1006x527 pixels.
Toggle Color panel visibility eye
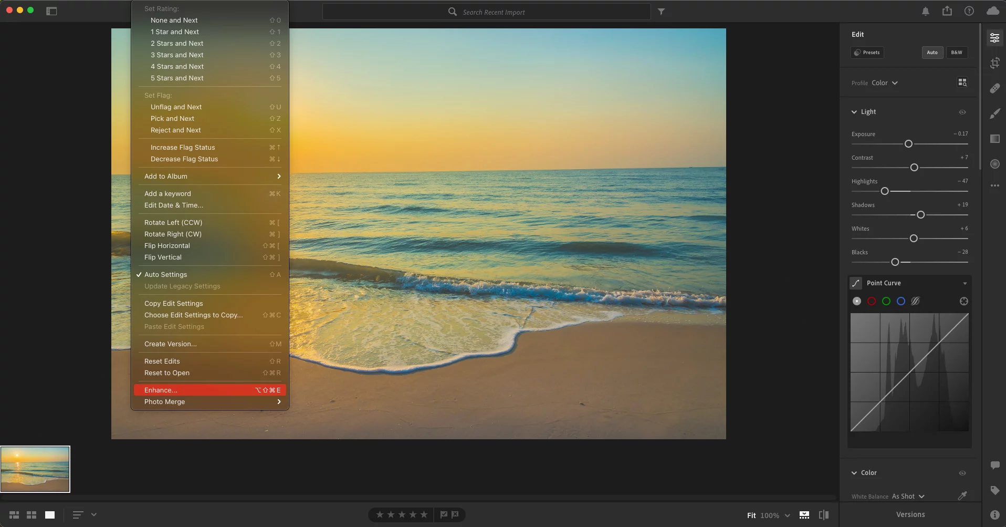[x=962, y=473]
